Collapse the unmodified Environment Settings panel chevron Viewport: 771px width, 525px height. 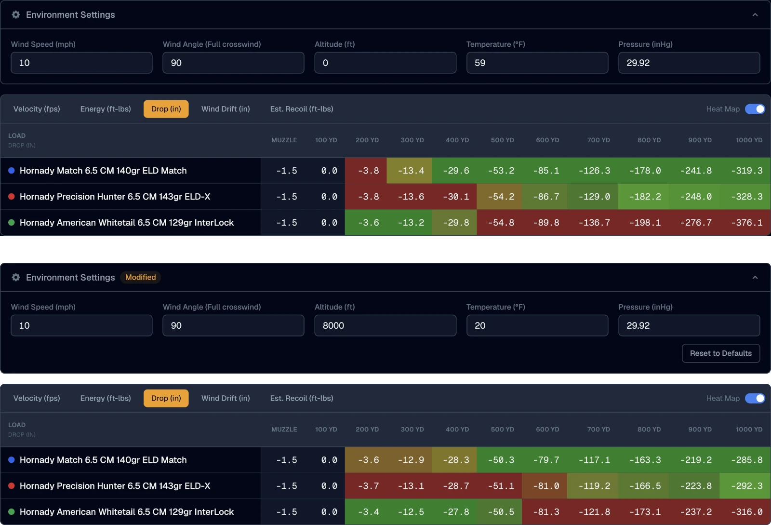755,15
